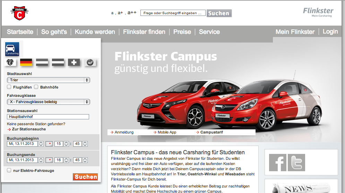Adjust the Buchungsbeginn date stepper
The height and width of the screenshot is (193, 345).
click(41, 144)
